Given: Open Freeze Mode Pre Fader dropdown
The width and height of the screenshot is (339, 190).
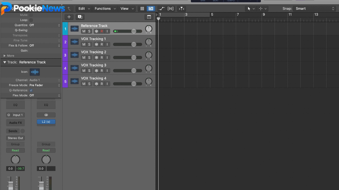Looking at the screenshot, I should [x=44, y=85].
